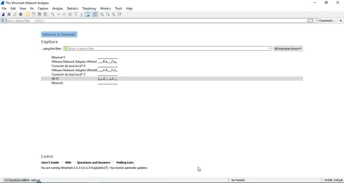This screenshot has width=344, height=183.
Task: Open the display filter history dropdown
Action: click(316, 21)
